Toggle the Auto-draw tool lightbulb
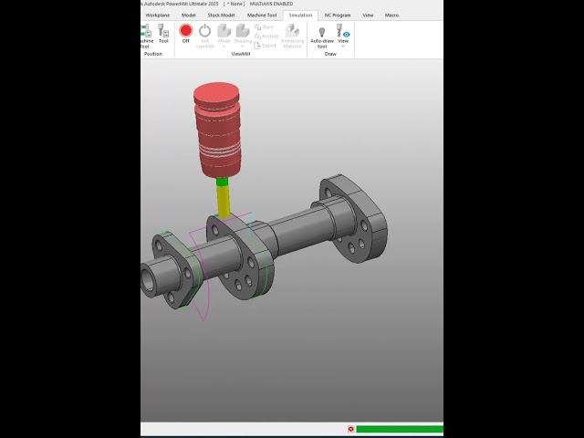584x438 pixels. (x=322, y=36)
